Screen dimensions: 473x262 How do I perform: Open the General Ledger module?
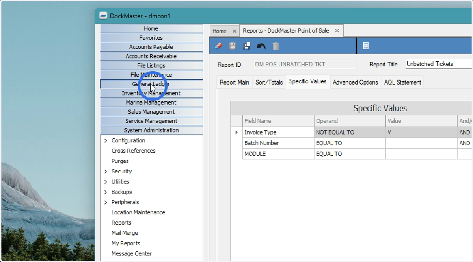pyautogui.click(x=151, y=84)
